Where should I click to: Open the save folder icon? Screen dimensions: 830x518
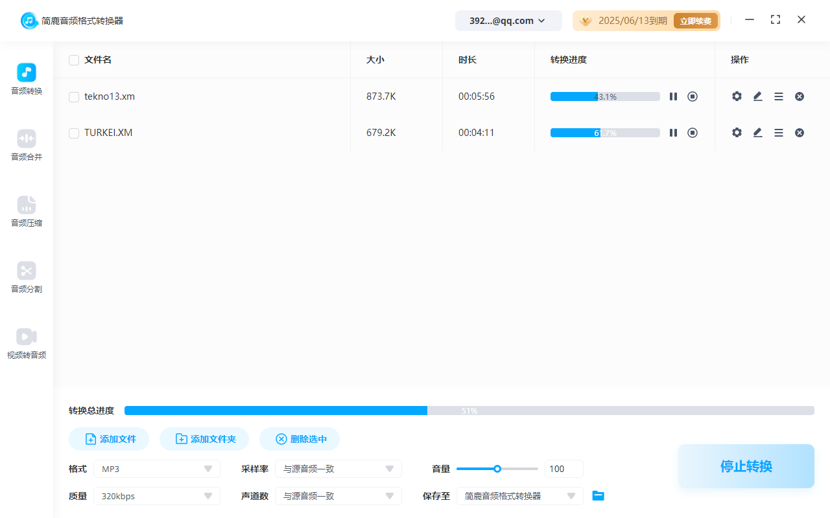pyautogui.click(x=599, y=496)
